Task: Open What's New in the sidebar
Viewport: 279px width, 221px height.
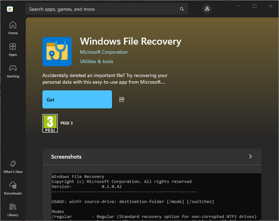Action: 13,167
